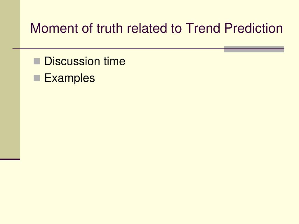Click the empty slide body below Examples
Screen dimensions: 299x224
[x=152, y=143]
